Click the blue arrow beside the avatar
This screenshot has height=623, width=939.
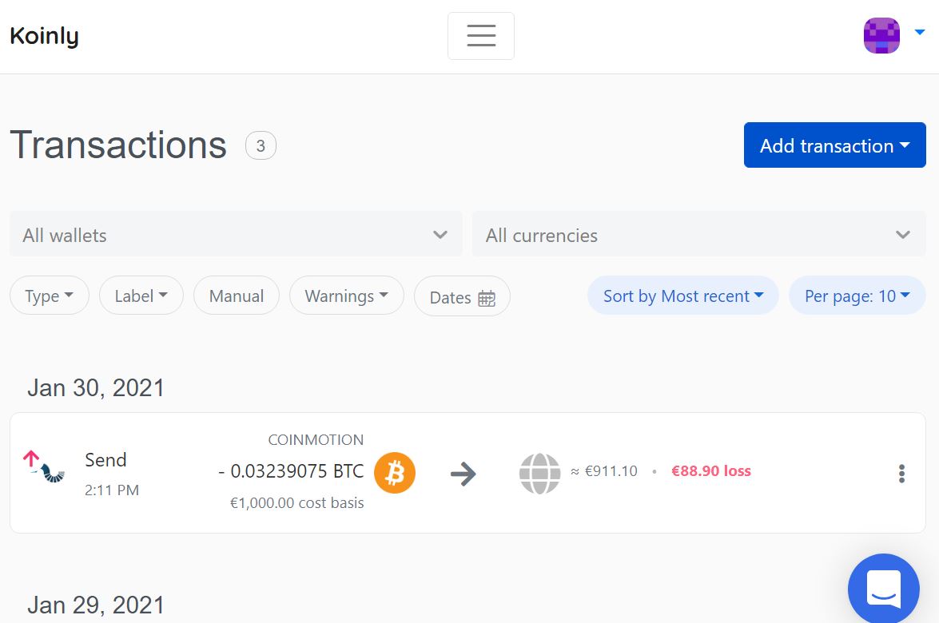[919, 33]
